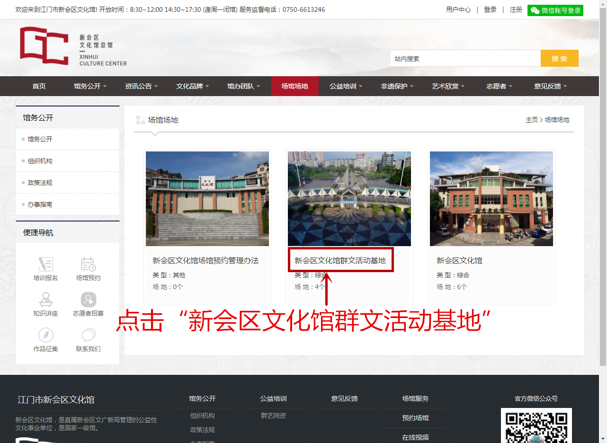The image size is (607, 443).
Task: Expand 非遗保护 navigation dropdown
Action: (397, 86)
